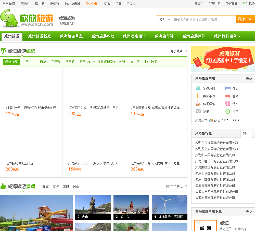Open the 成山头 scenic spot thumbnail
This screenshot has height=231, width=255.
coord(131,207)
